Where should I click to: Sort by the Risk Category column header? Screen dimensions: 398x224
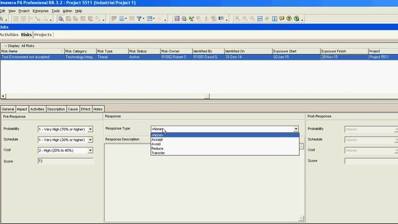pos(80,51)
